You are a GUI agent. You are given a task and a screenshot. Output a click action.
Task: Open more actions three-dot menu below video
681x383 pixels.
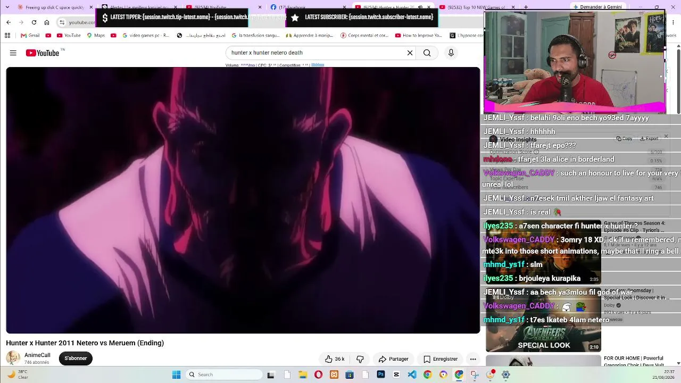coord(473,359)
